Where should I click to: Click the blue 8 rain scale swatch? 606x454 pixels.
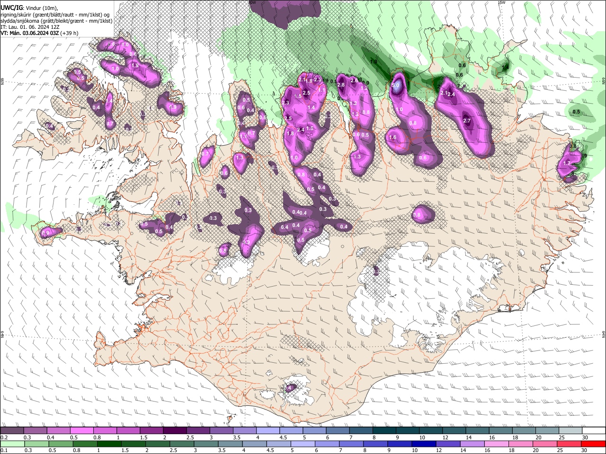coord(376,444)
